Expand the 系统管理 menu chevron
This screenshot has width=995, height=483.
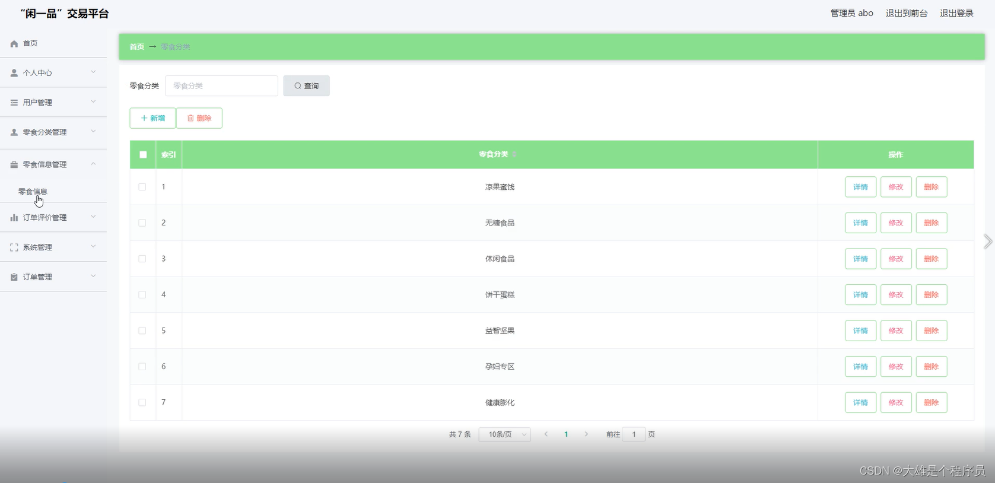coord(93,246)
